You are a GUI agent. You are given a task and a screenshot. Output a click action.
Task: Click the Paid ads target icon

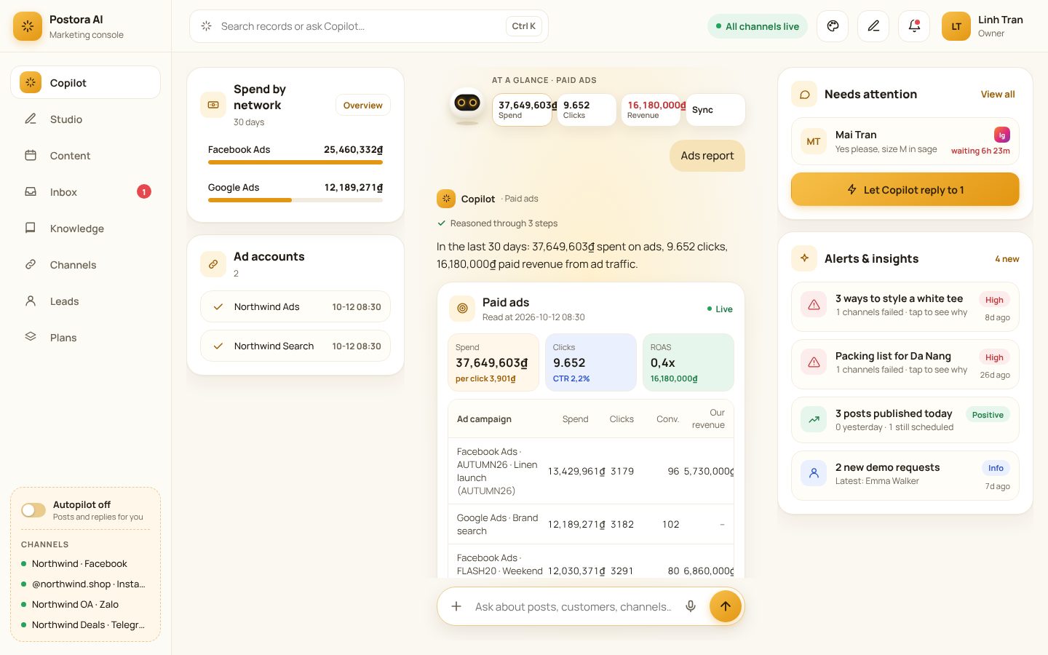pos(462,309)
